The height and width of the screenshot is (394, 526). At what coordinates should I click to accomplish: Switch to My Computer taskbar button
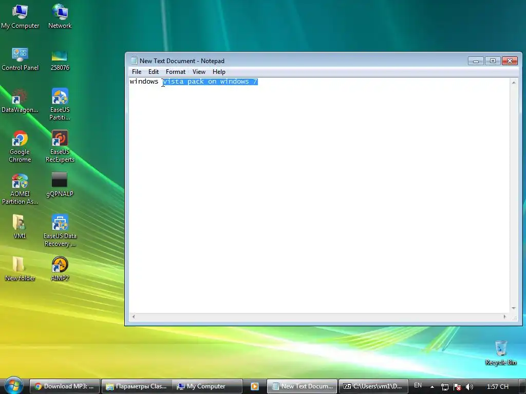[207, 386]
